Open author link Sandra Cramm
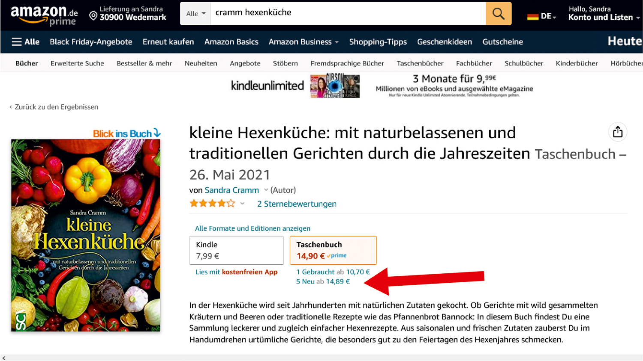The image size is (643, 361). [231, 190]
